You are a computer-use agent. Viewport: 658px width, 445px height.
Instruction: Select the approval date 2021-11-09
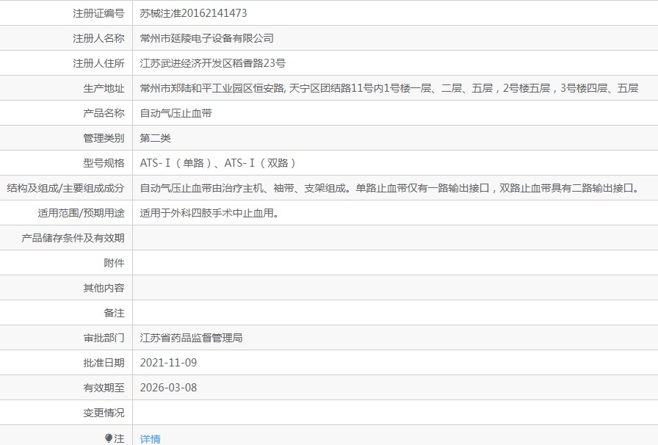point(168,363)
